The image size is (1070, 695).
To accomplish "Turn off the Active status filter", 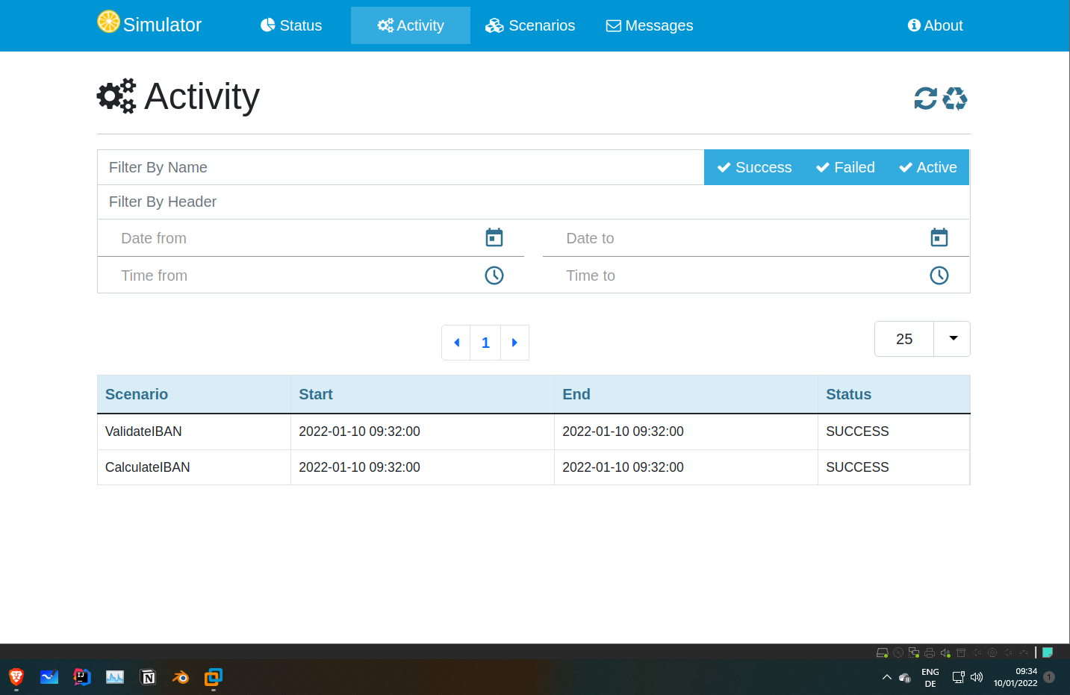I will [x=927, y=167].
